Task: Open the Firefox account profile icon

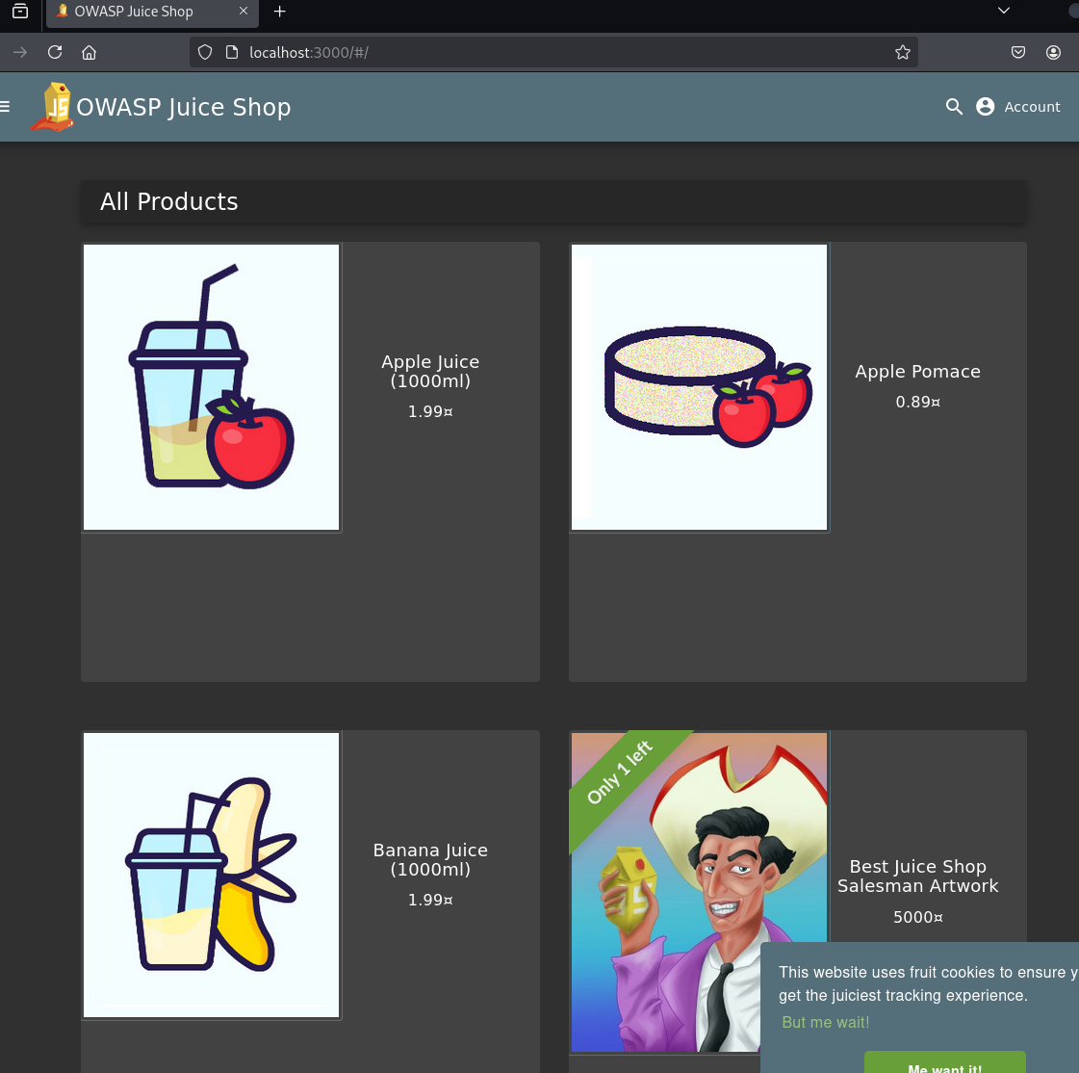Action: (x=1054, y=52)
